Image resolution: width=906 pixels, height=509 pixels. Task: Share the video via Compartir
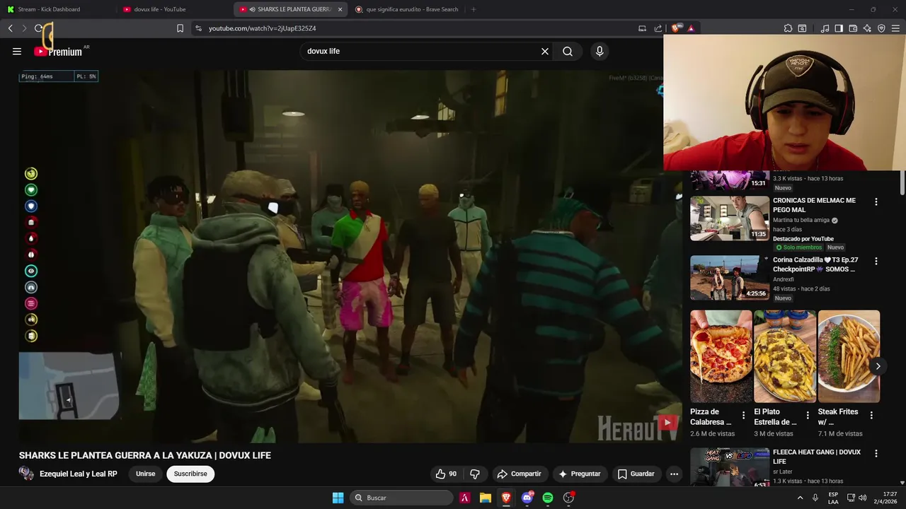[519, 474]
